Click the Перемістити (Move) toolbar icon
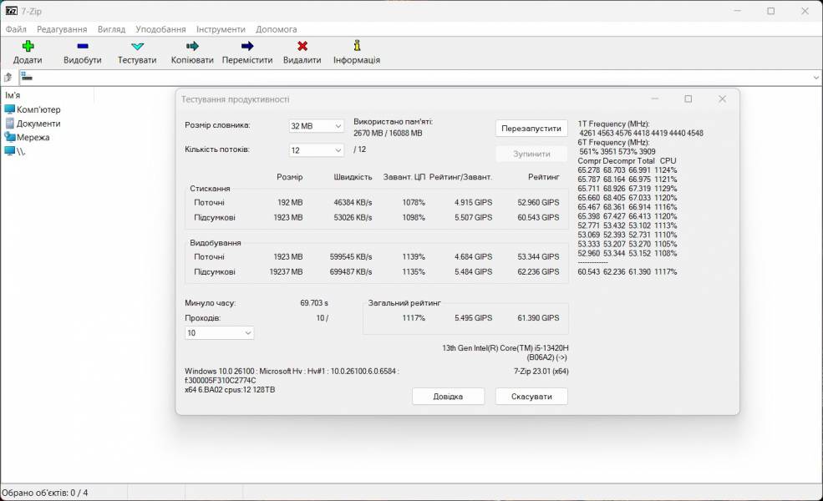 click(x=247, y=50)
